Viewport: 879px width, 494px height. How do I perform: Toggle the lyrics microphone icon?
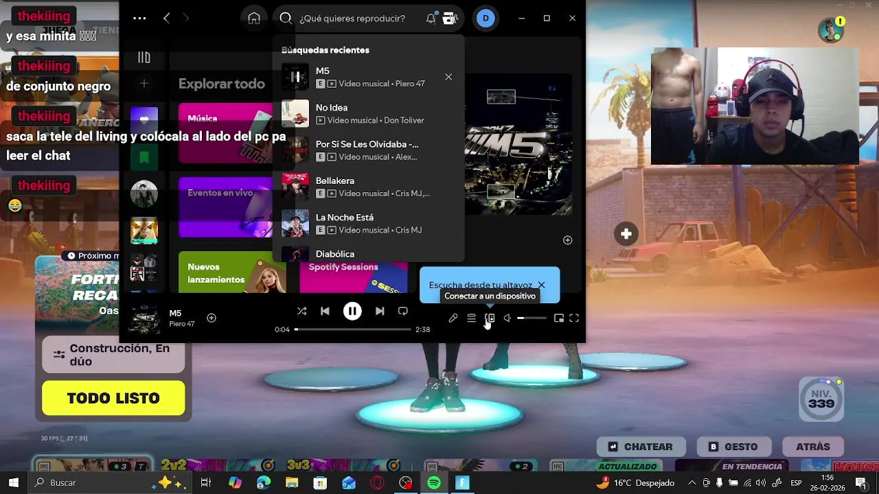(x=453, y=318)
